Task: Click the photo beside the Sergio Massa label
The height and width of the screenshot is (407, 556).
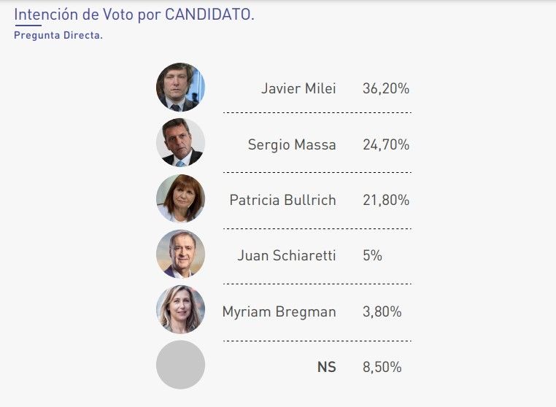Action: [180, 143]
